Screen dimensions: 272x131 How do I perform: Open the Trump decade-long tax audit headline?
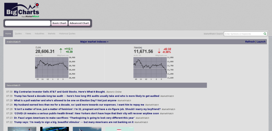click(87, 96)
